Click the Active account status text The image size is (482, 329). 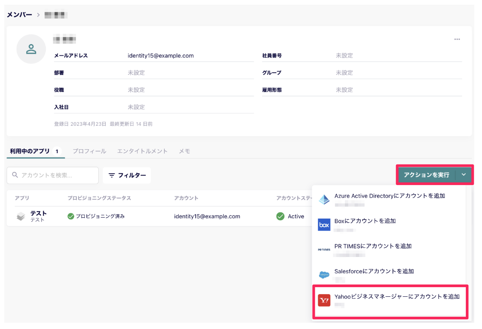pyautogui.click(x=296, y=216)
